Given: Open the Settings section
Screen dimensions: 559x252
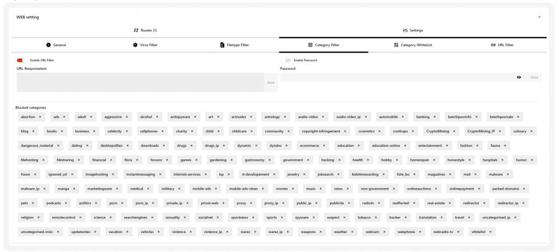Looking at the screenshot, I should (x=412, y=30).
